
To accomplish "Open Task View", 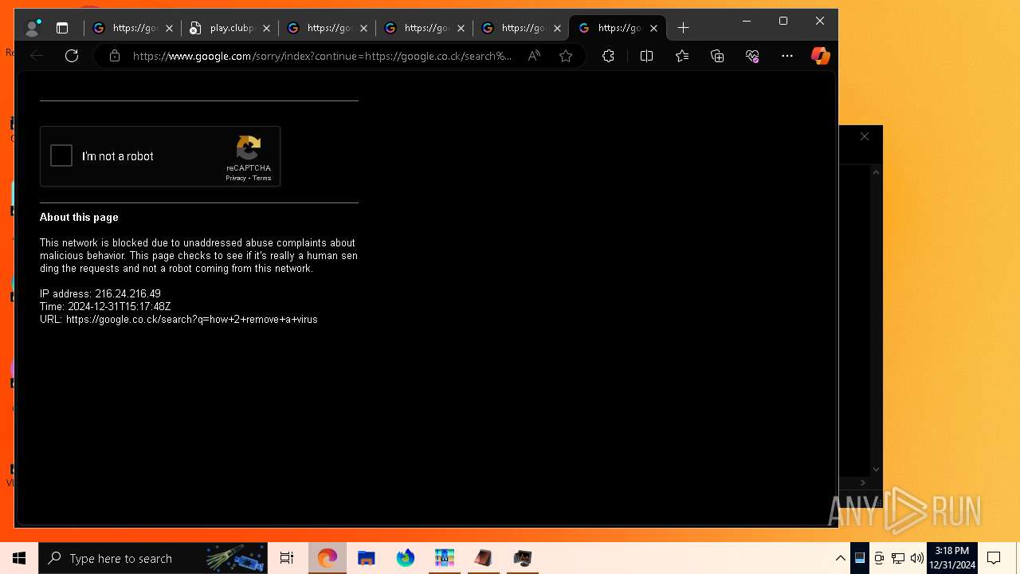I will 287,558.
